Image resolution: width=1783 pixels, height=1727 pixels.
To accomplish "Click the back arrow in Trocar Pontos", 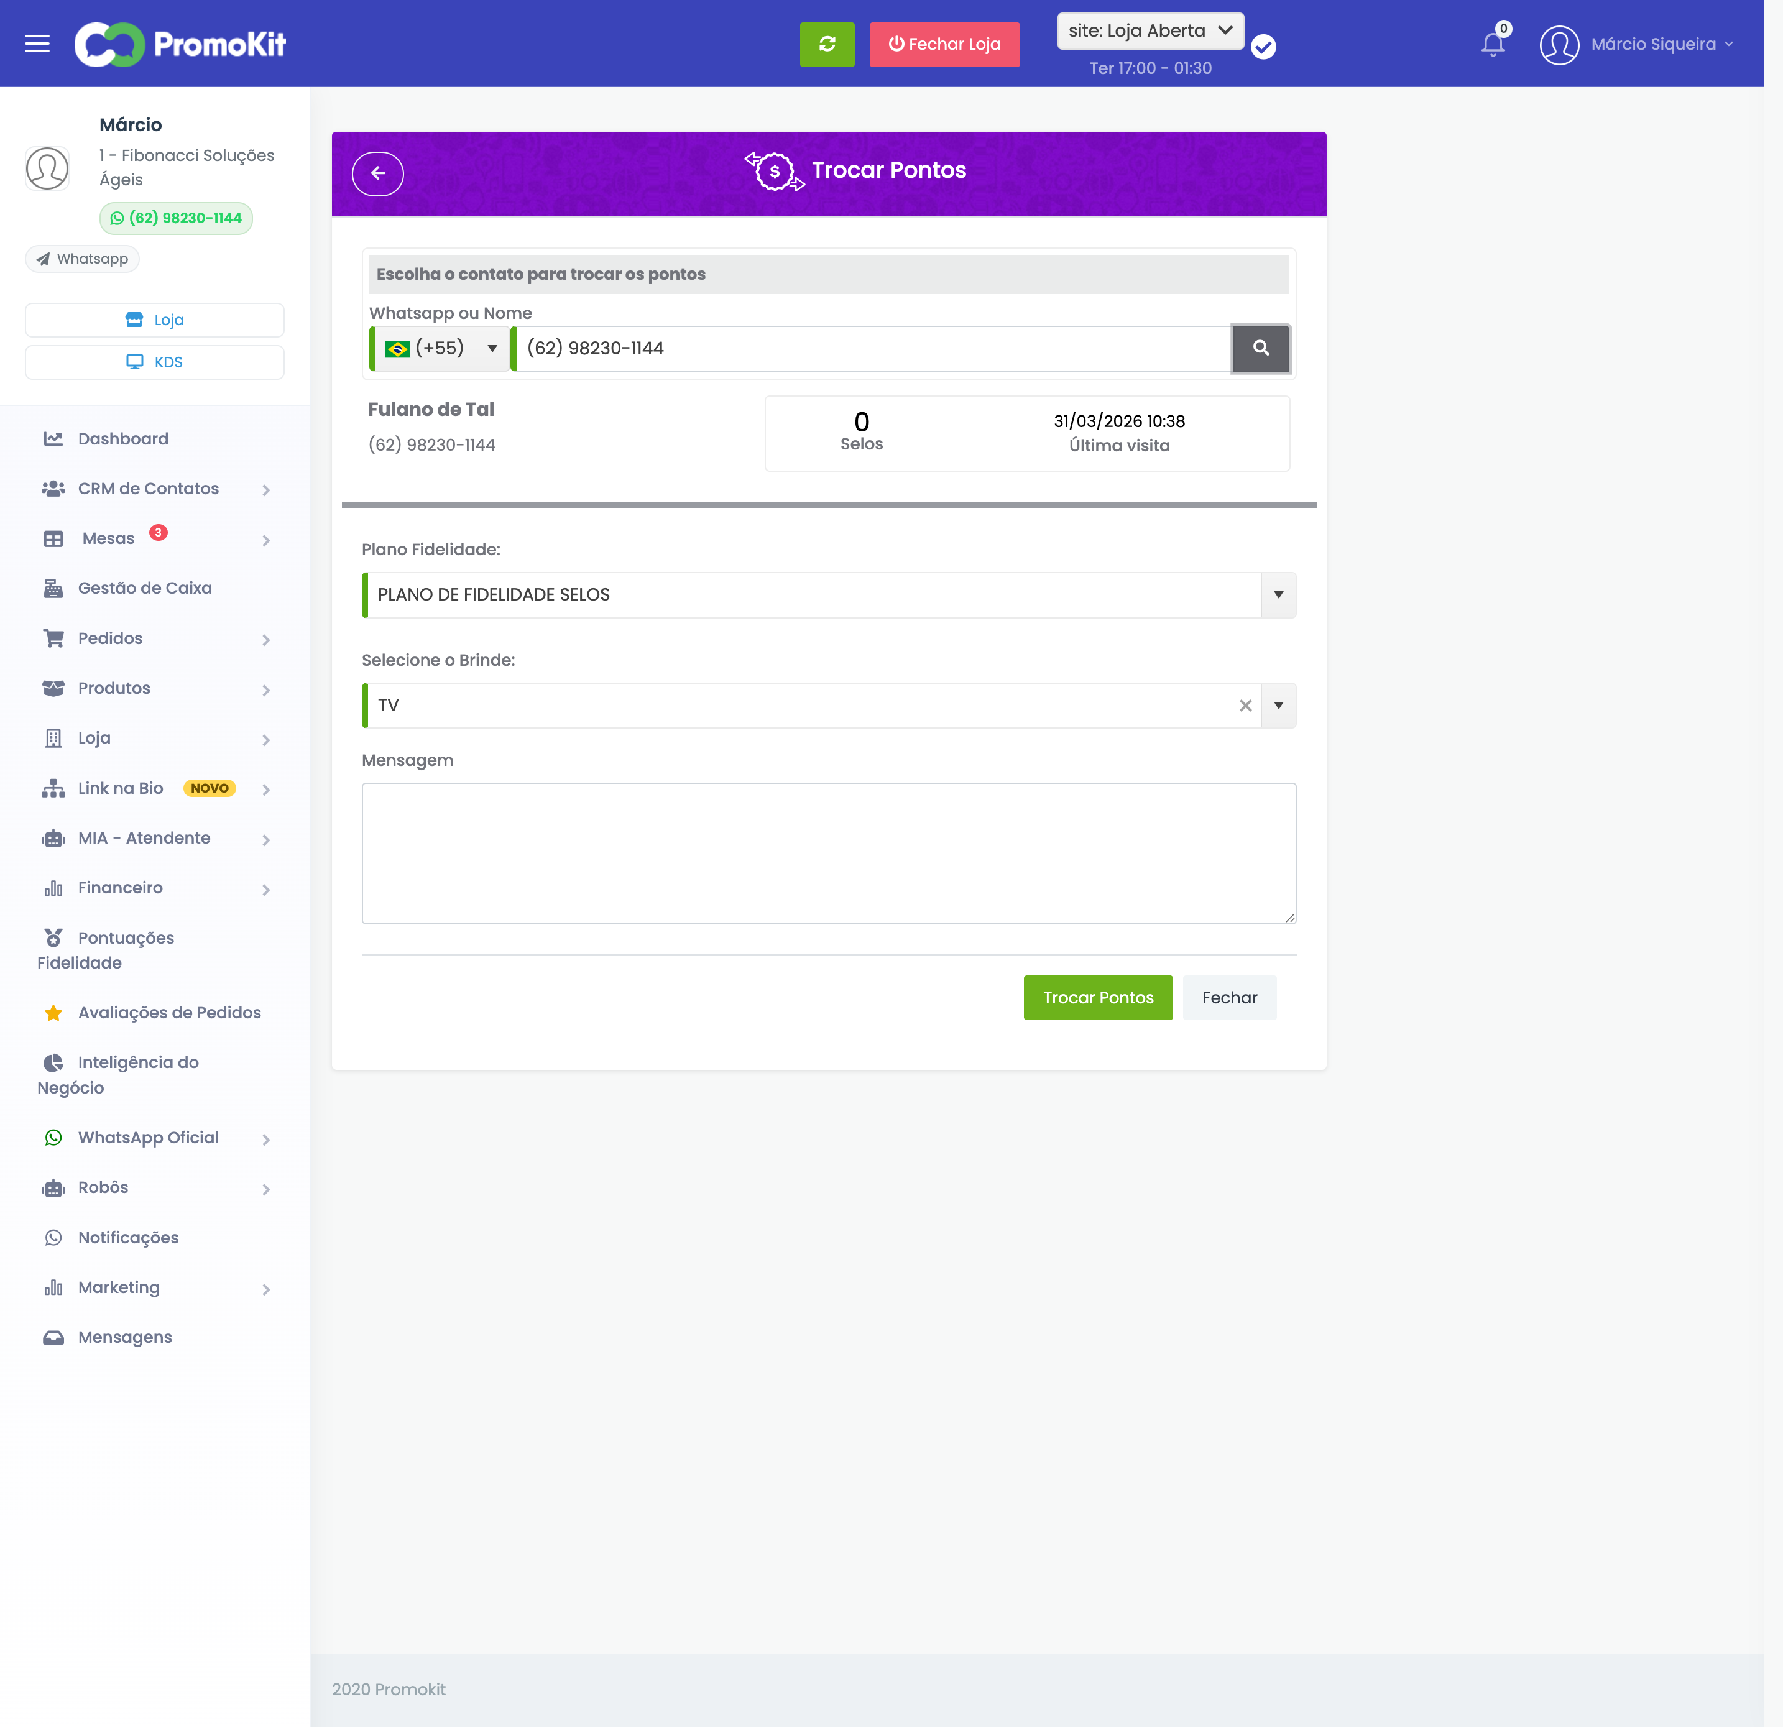I will (379, 174).
